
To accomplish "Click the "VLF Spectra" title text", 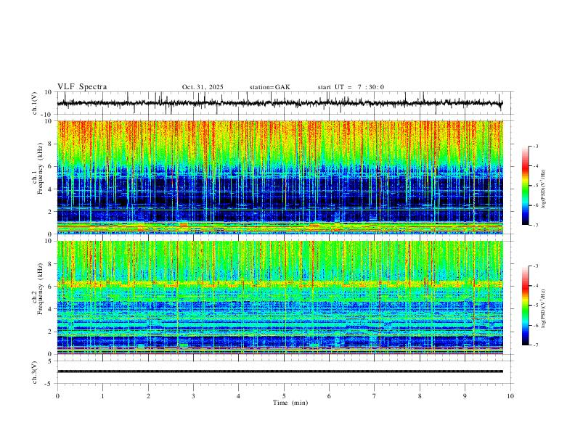I will [x=82, y=87].
